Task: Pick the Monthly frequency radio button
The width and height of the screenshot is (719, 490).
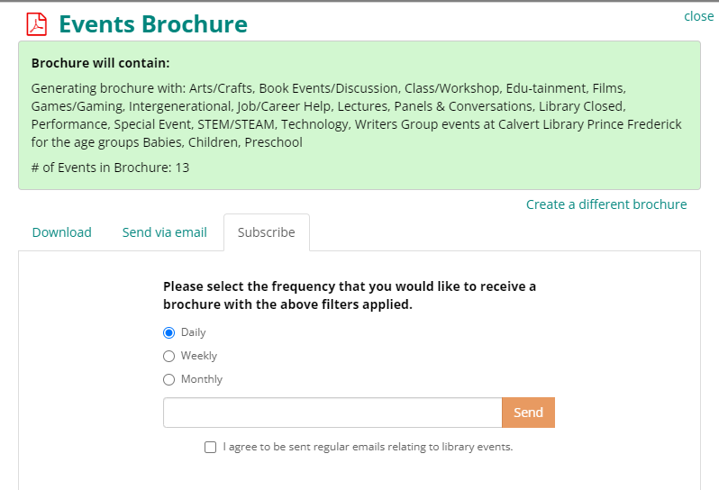Action: coord(169,379)
